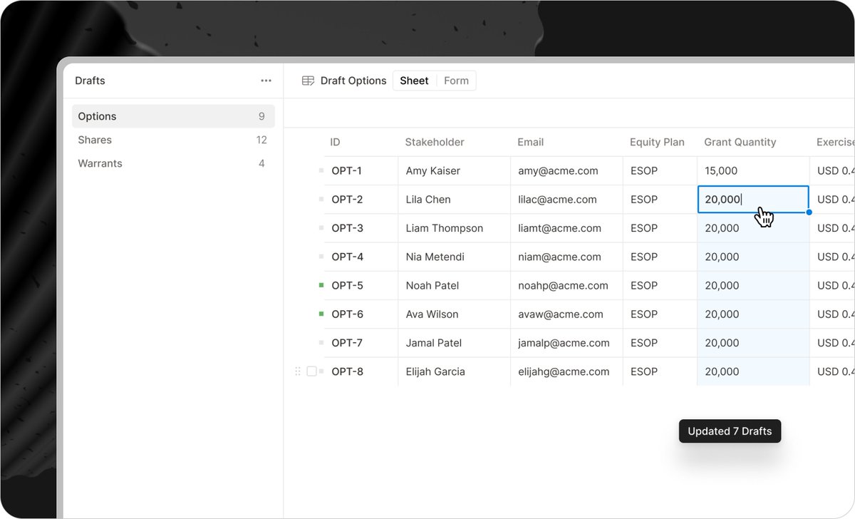Click the ESOP cell in the OPT-5 row

[660, 285]
